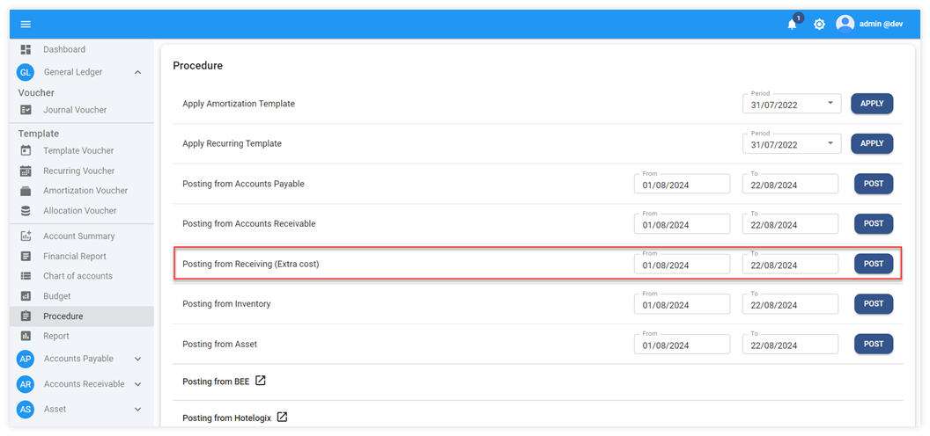Click To date field for Posting from Asset
The image size is (930, 436).
point(789,345)
